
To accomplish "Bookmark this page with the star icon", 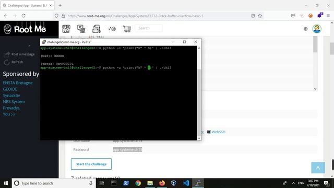I will click(x=260, y=16).
